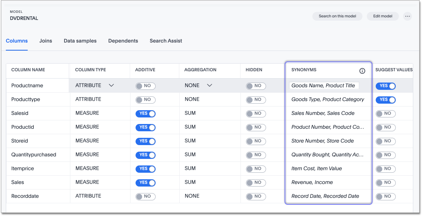
Task: Open the Synonyms column info tooltip
Action: pos(362,71)
